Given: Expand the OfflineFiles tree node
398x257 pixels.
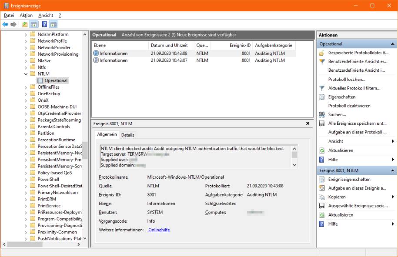Looking at the screenshot, I should (26, 87).
